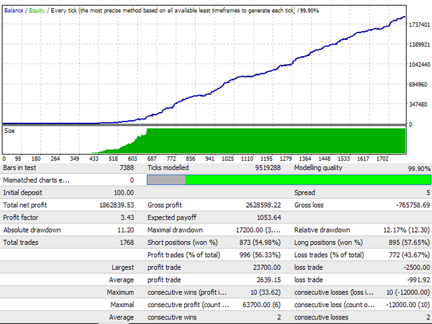Click the Ticks modelled label

pos(168,168)
